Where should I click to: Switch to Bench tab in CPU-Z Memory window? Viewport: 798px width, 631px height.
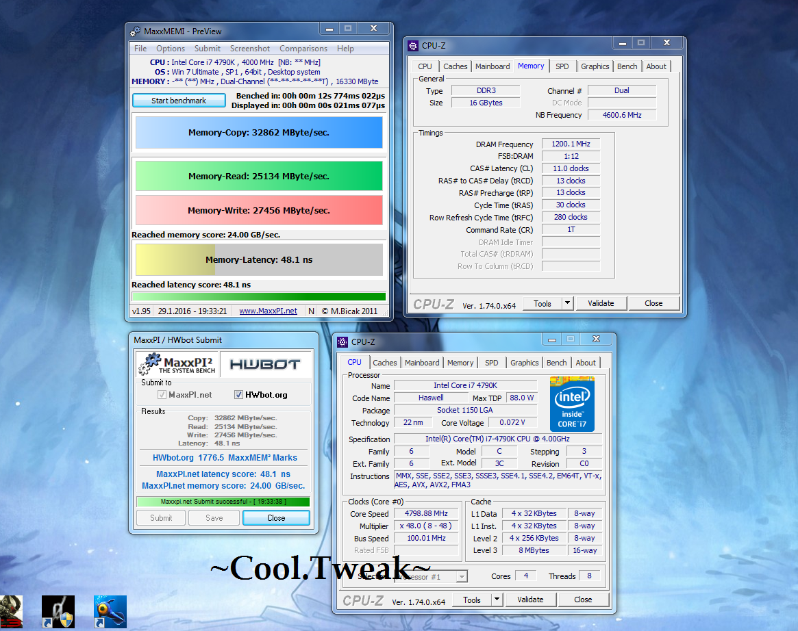pos(627,66)
